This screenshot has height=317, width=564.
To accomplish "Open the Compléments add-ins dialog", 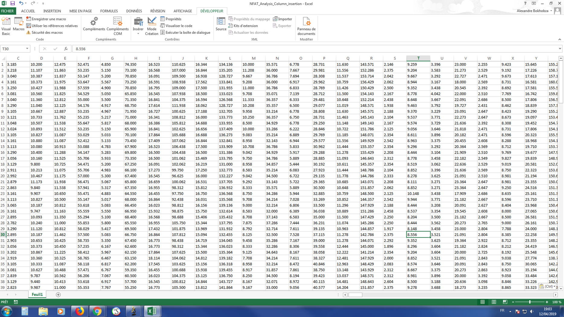I will pos(94,24).
